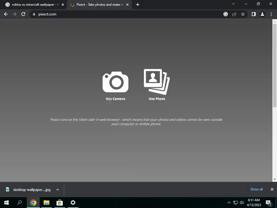
Task: Reload the pixect.com page
Action: click(x=23, y=14)
